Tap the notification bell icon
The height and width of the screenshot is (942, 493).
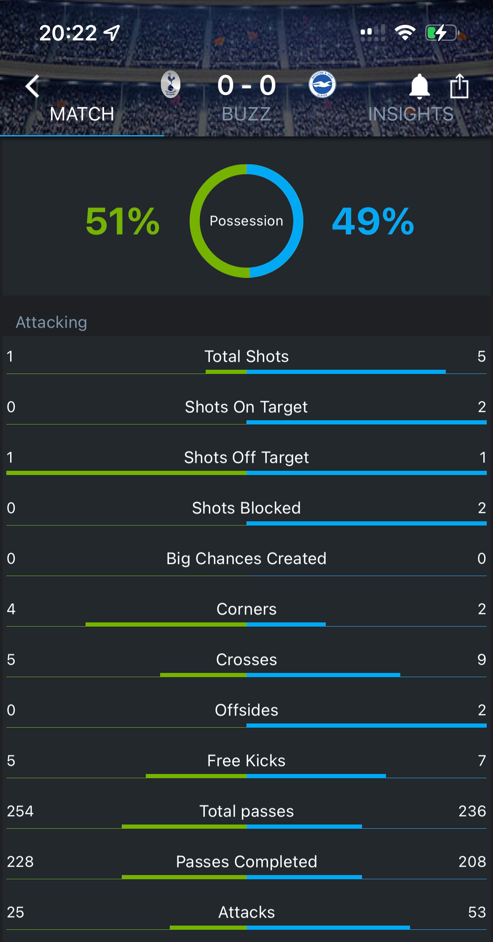pos(419,86)
